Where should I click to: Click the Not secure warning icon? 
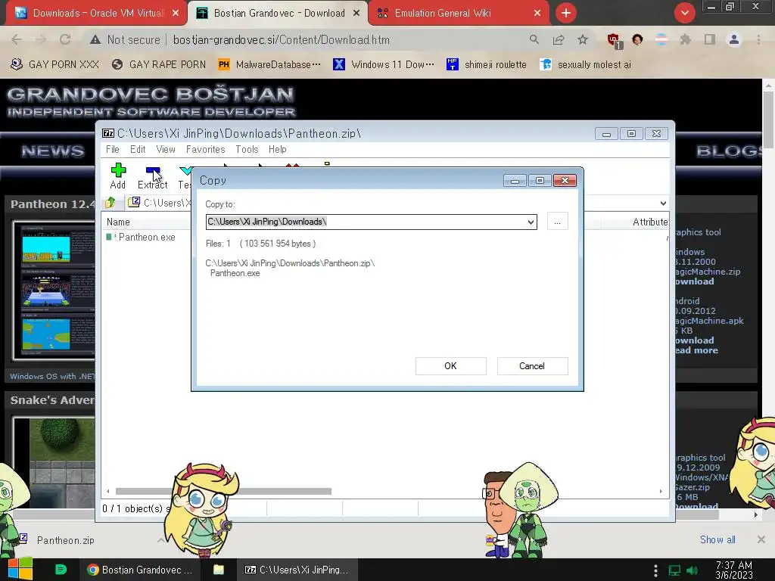pos(95,39)
